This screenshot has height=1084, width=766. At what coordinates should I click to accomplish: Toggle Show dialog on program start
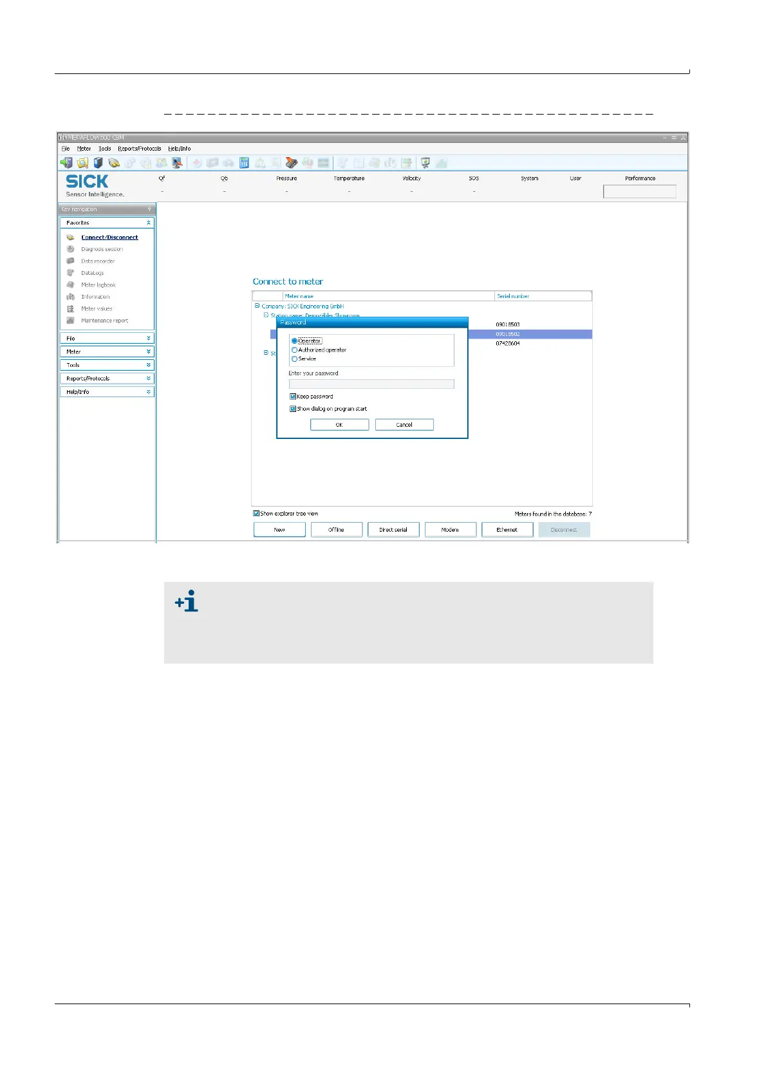(293, 409)
